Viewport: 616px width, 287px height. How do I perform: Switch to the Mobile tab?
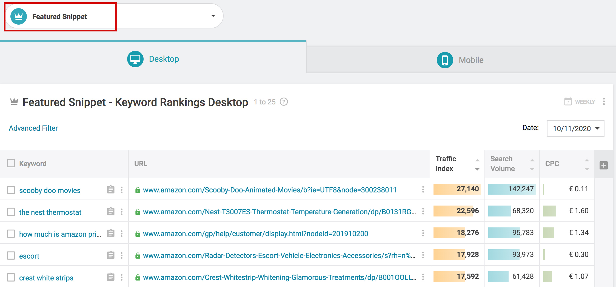pyautogui.click(x=461, y=60)
